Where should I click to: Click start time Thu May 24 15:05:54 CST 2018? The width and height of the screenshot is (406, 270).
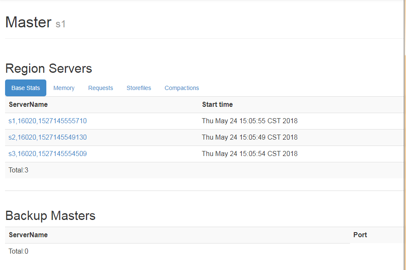[250, 154]
